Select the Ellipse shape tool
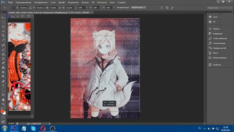The image size is (234, 132). point(3,95)
